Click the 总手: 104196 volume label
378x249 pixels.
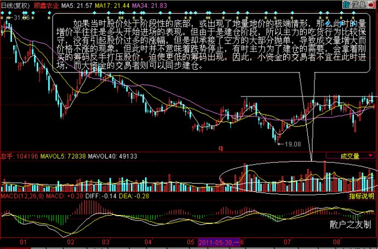click(x=19, y=156)
